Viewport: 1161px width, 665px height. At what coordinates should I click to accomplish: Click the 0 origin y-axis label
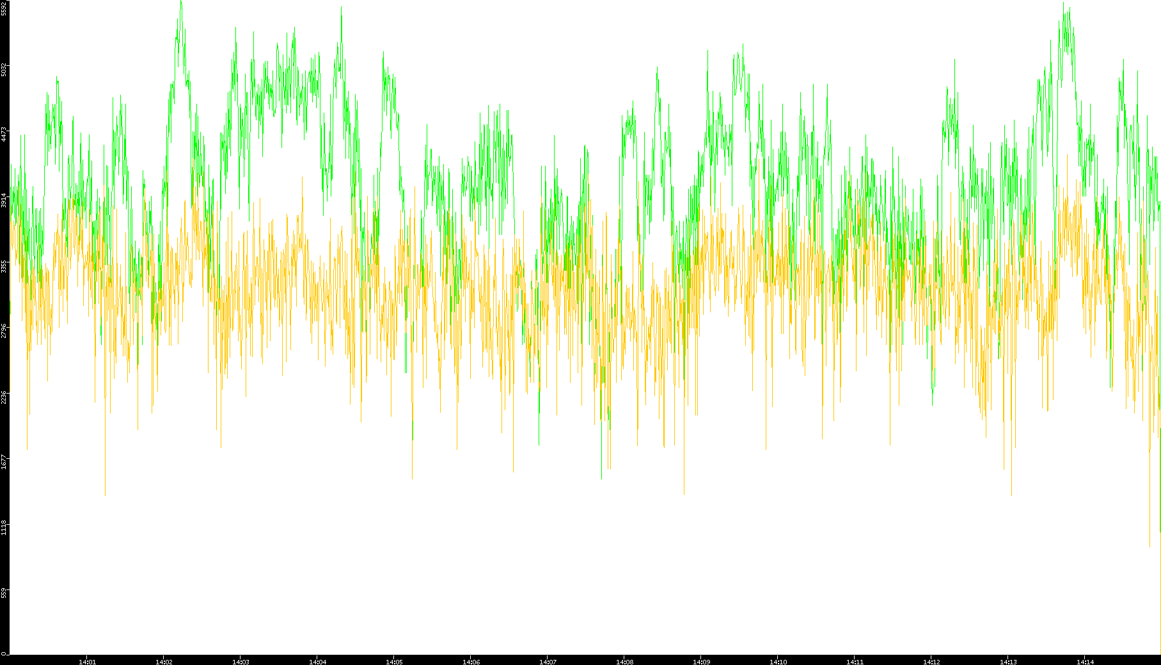click(x=4, y=653)
